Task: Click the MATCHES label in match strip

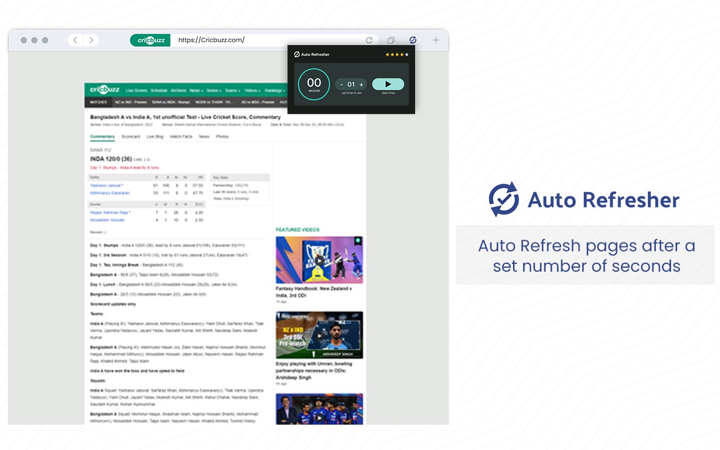Action: 98,102
